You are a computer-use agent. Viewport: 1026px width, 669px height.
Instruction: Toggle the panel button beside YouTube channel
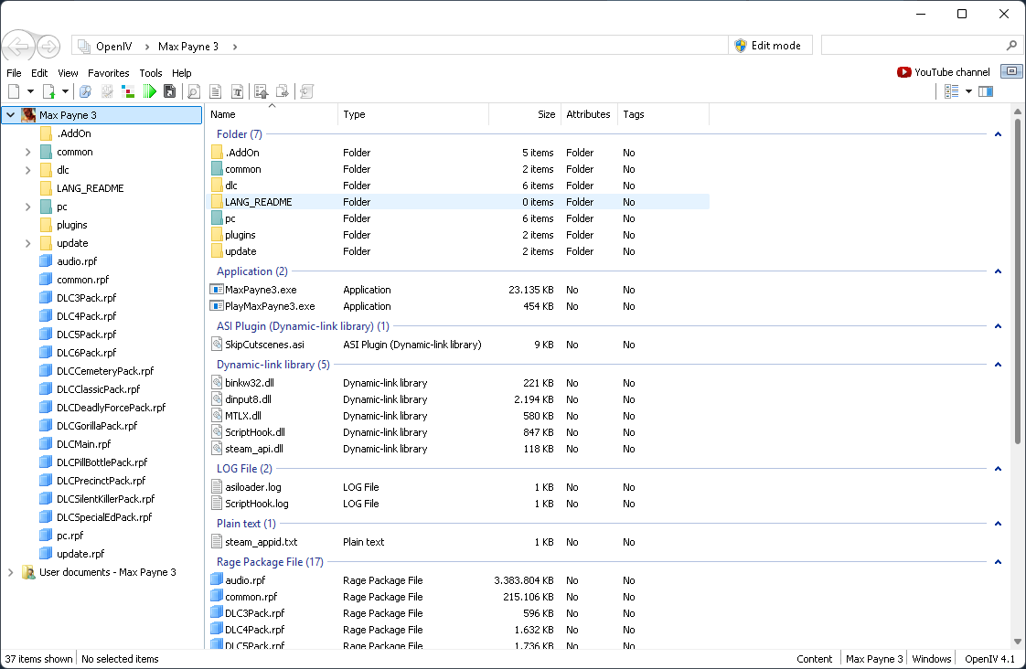coord(1011,71)
